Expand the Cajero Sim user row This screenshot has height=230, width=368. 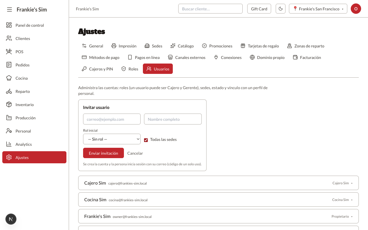coord(218,183)
